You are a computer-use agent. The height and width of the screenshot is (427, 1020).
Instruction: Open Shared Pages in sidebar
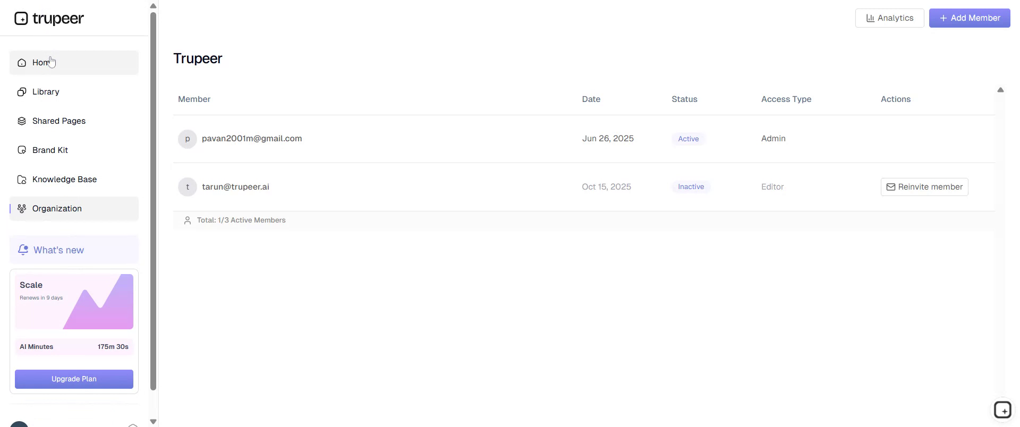click(x=74, y=121)
